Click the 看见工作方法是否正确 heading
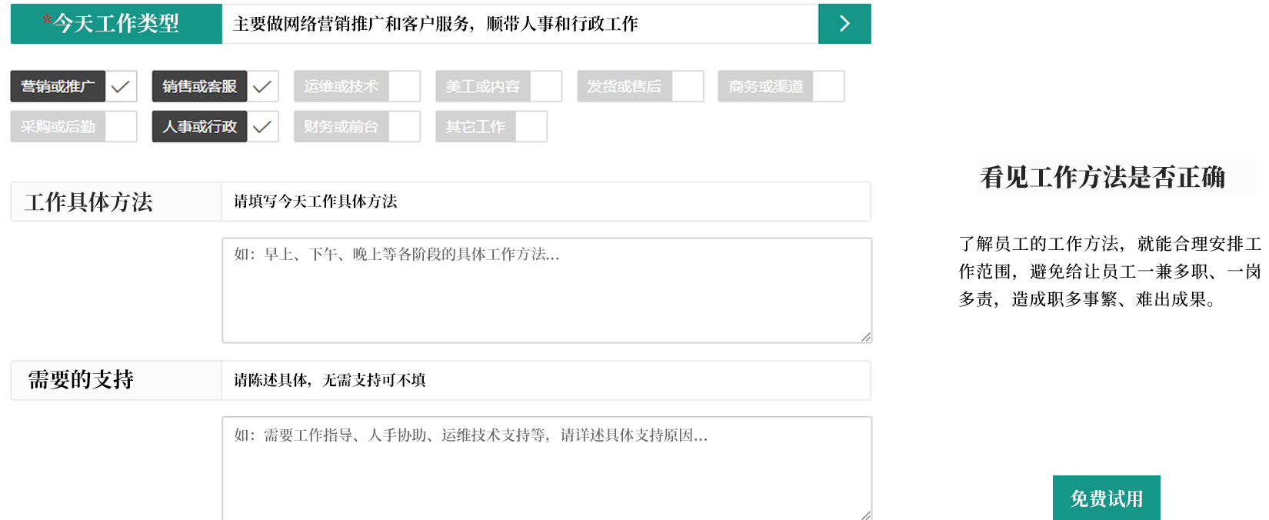The height and width of the screenshot is (520, 1269). [x=1102, y=178]
